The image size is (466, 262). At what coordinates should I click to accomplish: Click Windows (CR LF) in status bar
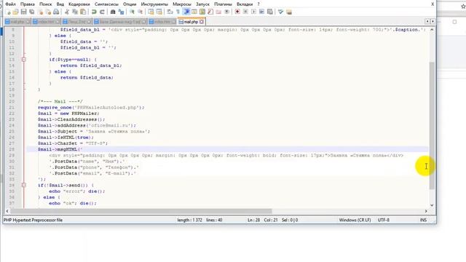point(355,220)
